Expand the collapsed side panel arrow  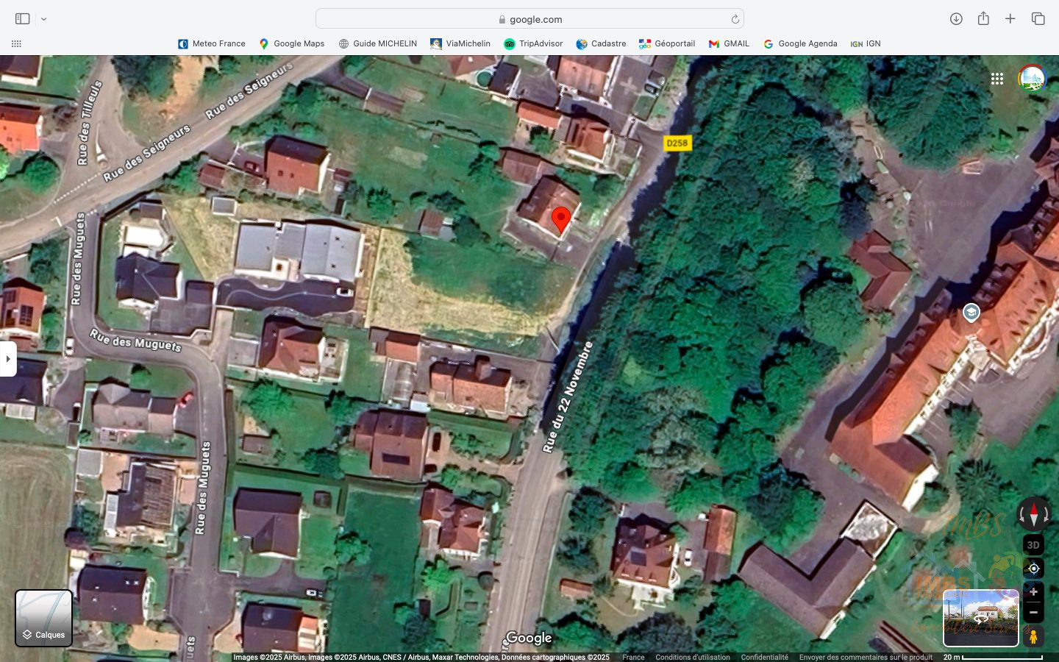tap(8, 359)
